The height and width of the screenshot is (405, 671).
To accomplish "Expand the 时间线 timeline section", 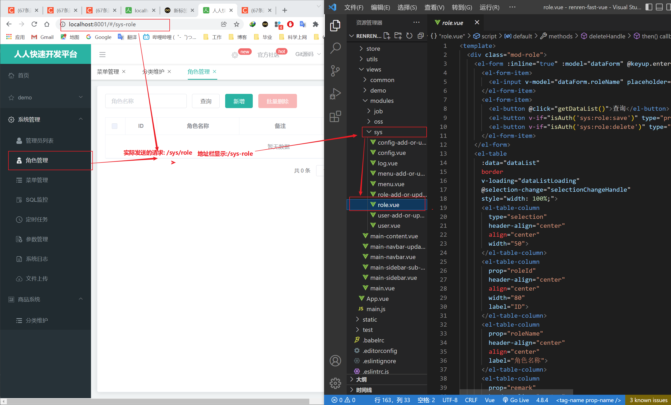I will 387,390.
